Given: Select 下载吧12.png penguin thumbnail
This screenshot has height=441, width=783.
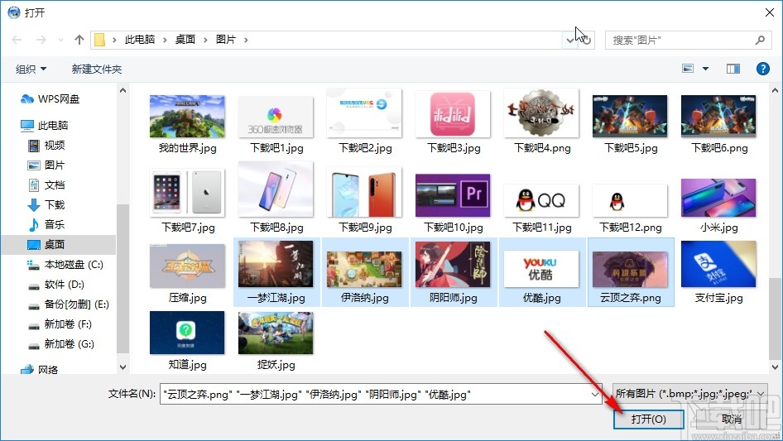Looking at the screenshot, I should [x=630, y=201].
